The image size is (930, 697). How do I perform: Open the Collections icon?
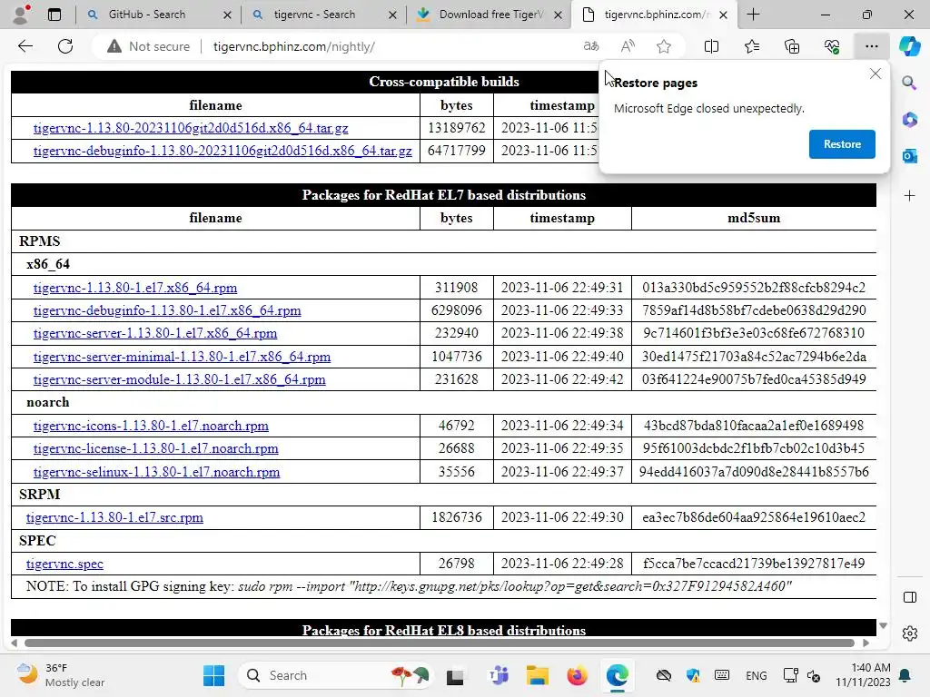point(792,46)
